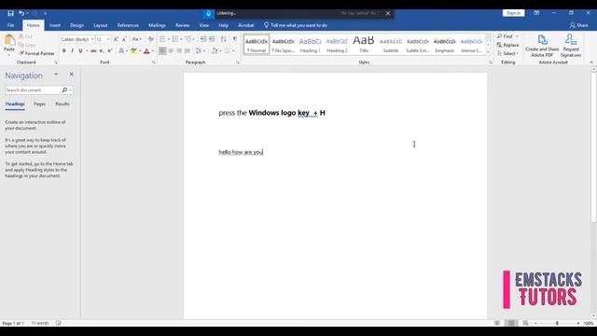Apply red font color
This screenshot has width=597, height=336.
click(146, 50)
